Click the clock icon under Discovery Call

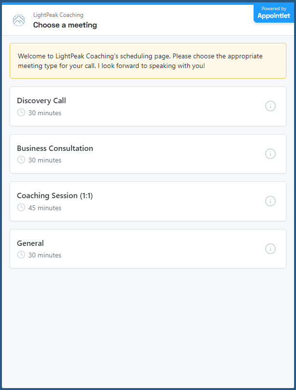click(x=21, y=113)
